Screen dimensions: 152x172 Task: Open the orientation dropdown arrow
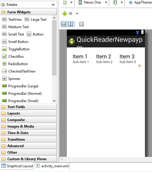pos(122,2)
